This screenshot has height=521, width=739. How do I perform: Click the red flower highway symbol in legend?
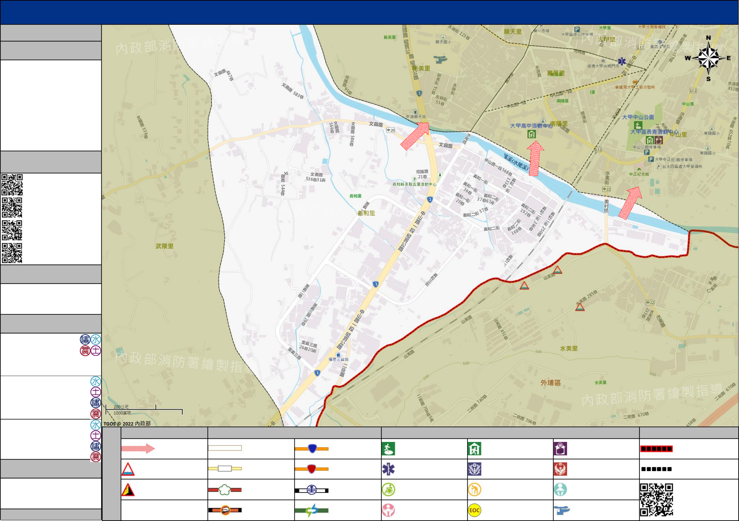tap(225, 490)
